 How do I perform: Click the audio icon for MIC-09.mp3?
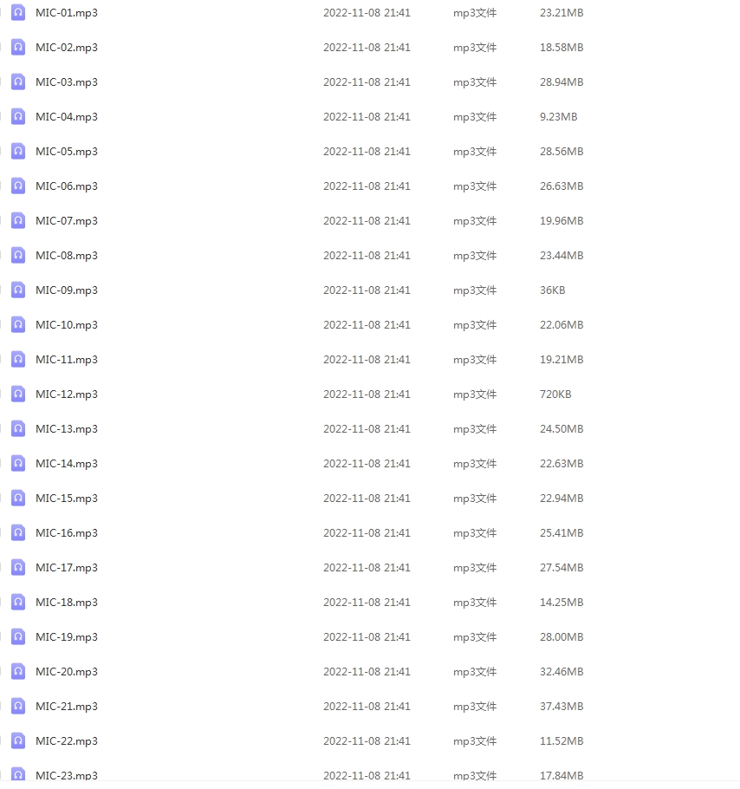click(18, 290)
